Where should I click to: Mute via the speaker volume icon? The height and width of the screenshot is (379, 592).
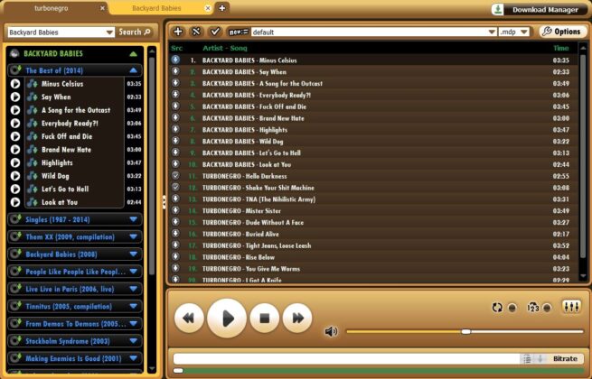tap(331, 331)
